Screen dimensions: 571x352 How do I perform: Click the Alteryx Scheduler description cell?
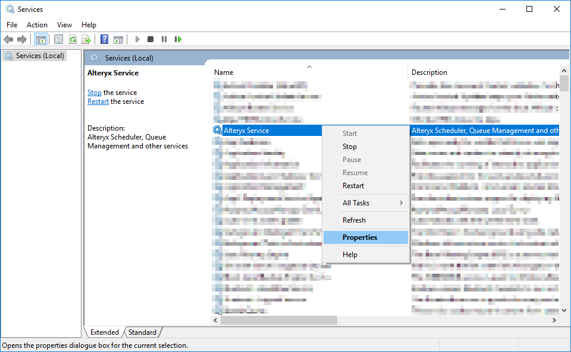(x=485, y=131)
